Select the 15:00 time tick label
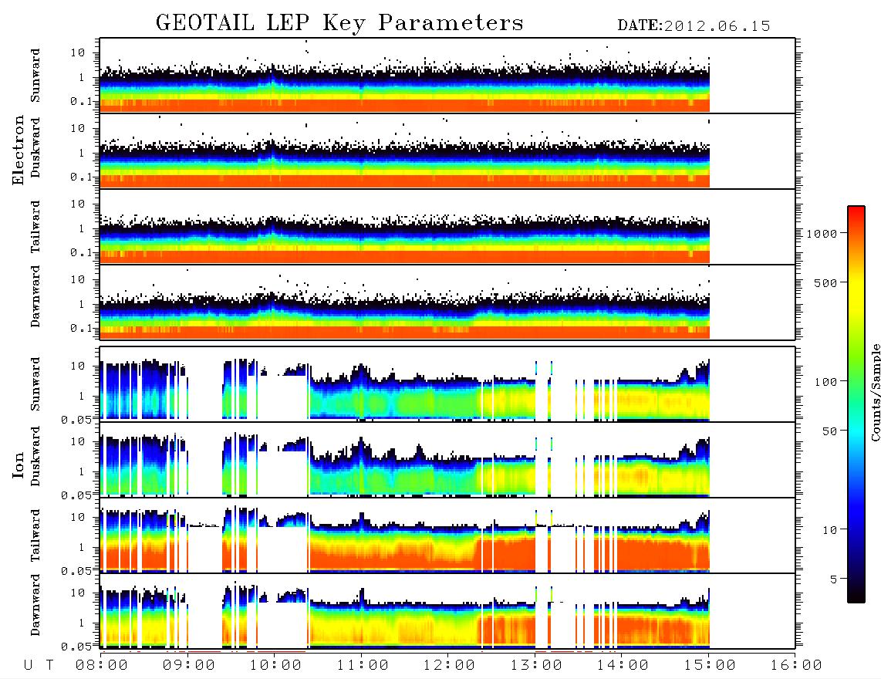The height and width of the screenshot is (679, 881). [710, 666]
